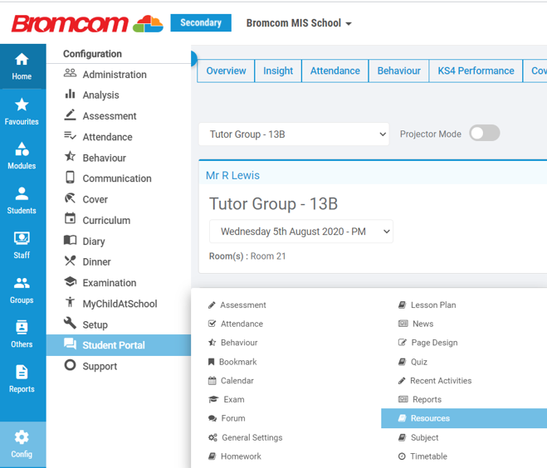The image size is (547, 468).
Task: Click the Room 21 text
Action: click(x=268, y=256)
